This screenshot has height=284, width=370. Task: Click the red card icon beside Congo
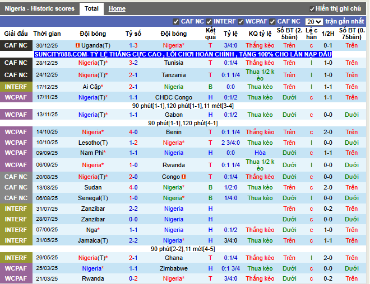(x=183, y=177)
